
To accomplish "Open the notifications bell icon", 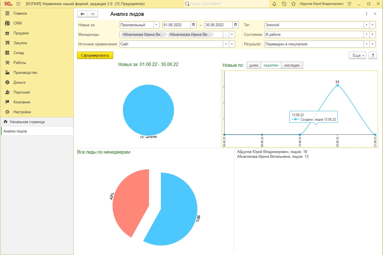I will pos(274,4).
